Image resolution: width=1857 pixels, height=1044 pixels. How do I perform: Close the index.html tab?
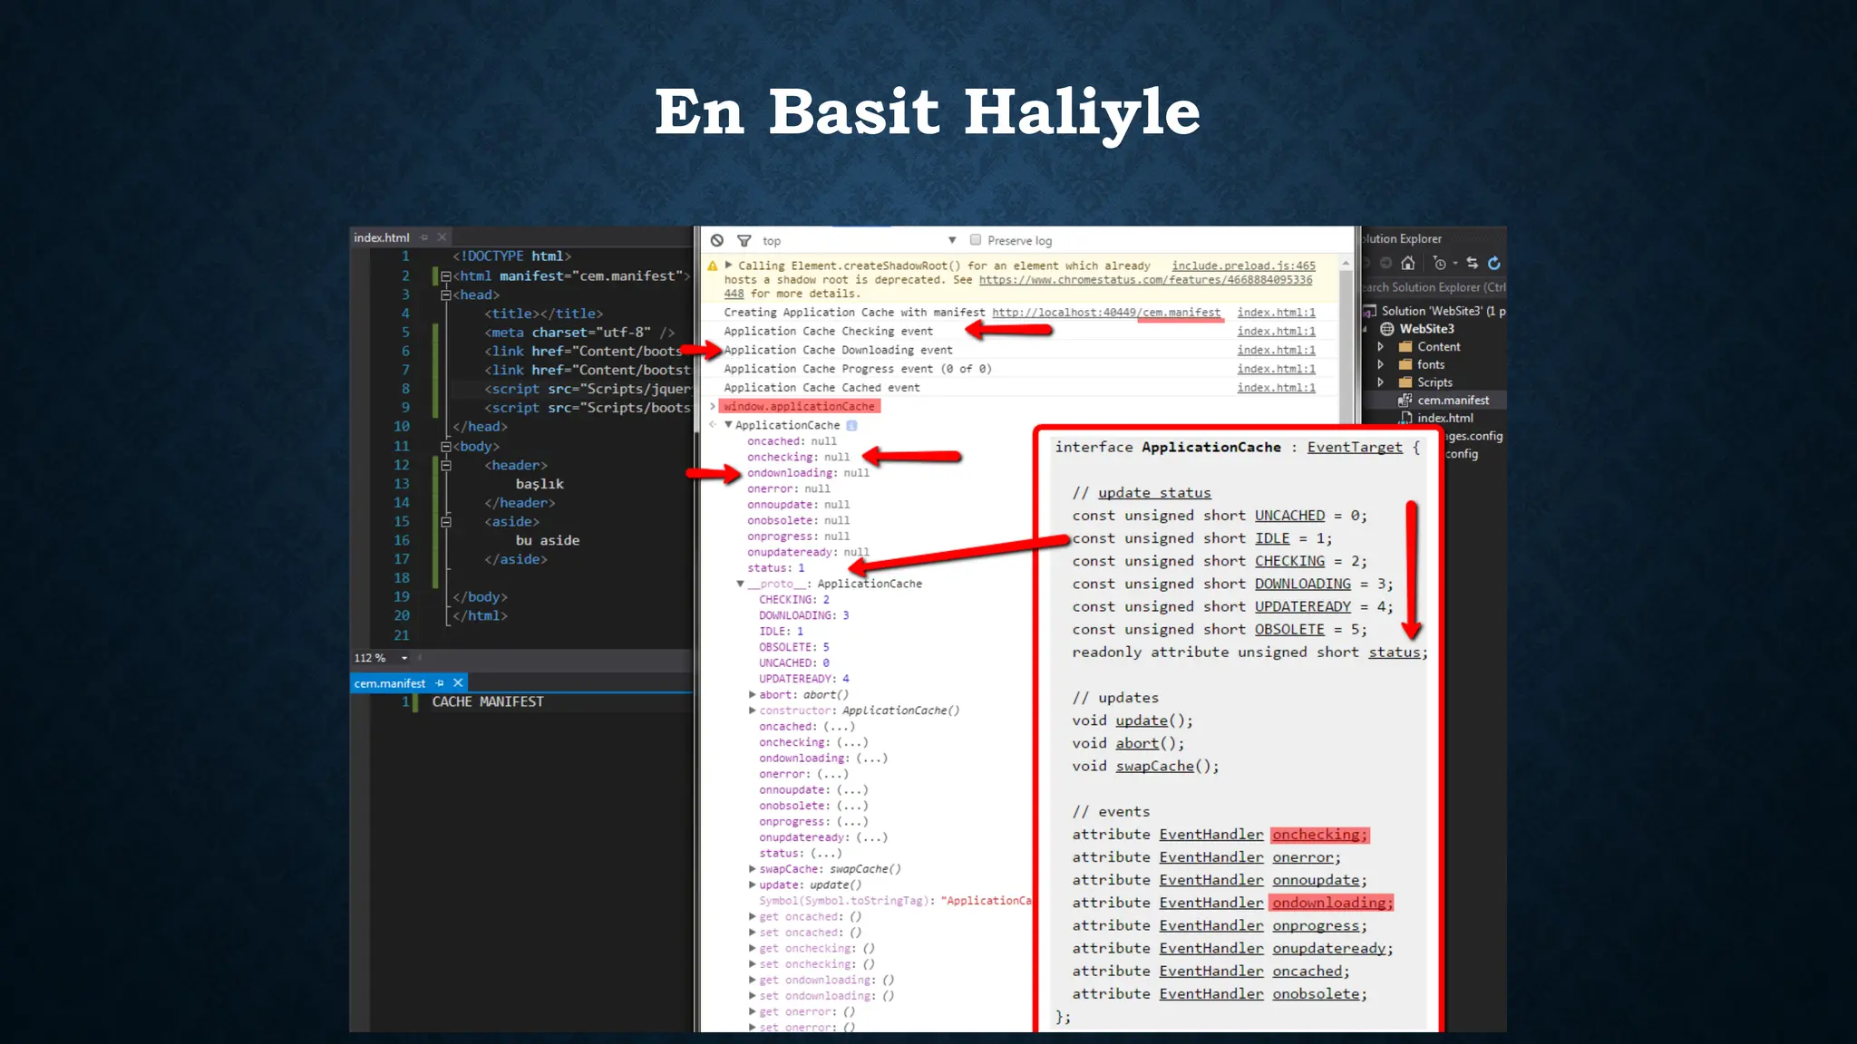coord(442,237)
